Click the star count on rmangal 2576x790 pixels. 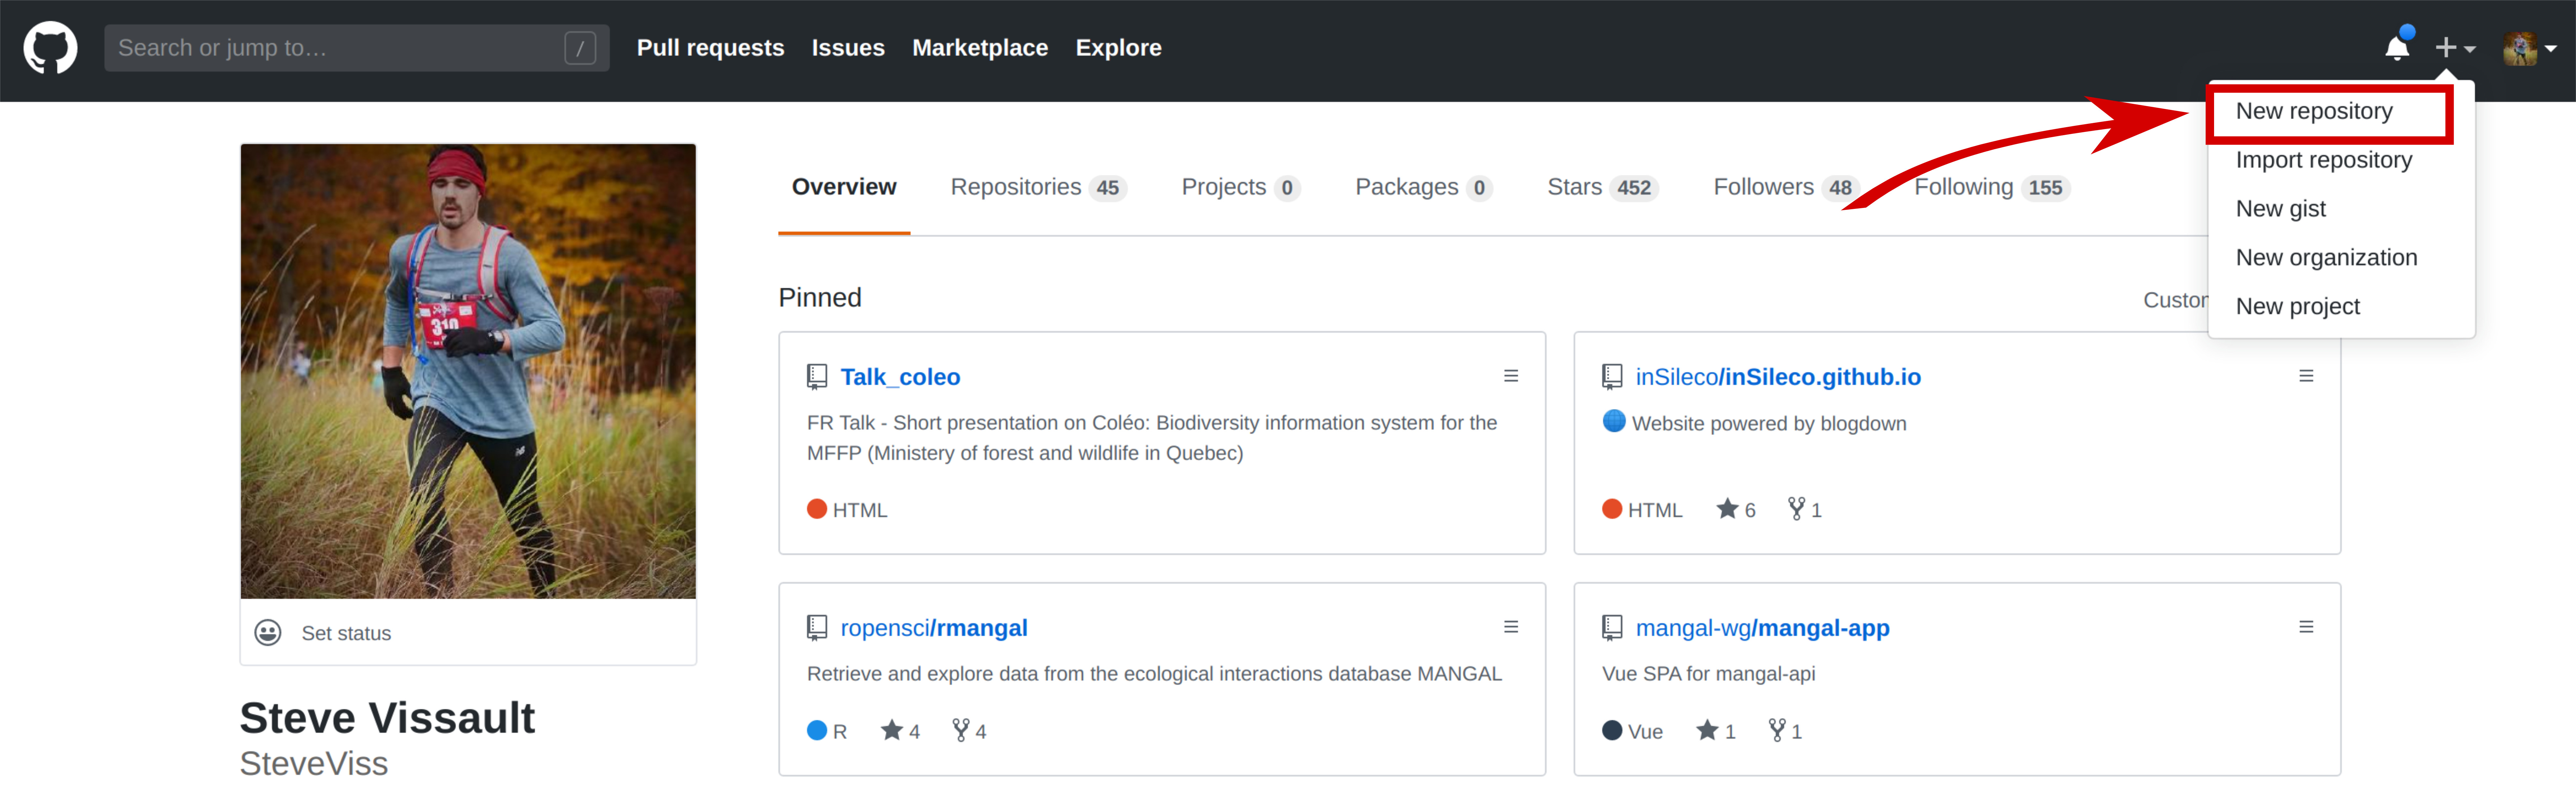point(900,731)
